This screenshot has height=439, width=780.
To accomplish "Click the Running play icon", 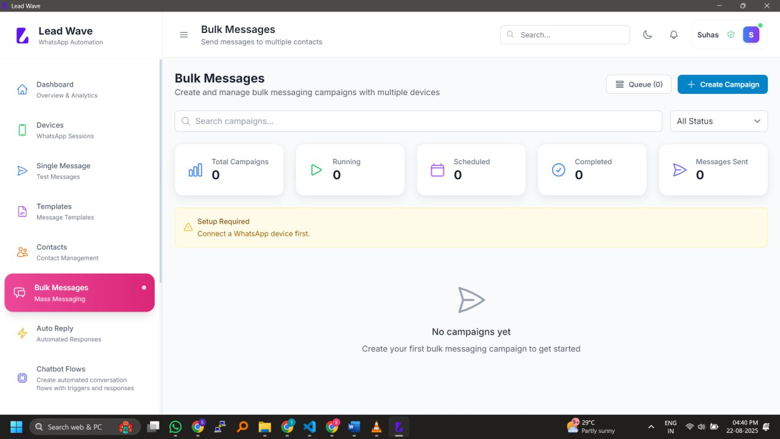I will point(316,170).
